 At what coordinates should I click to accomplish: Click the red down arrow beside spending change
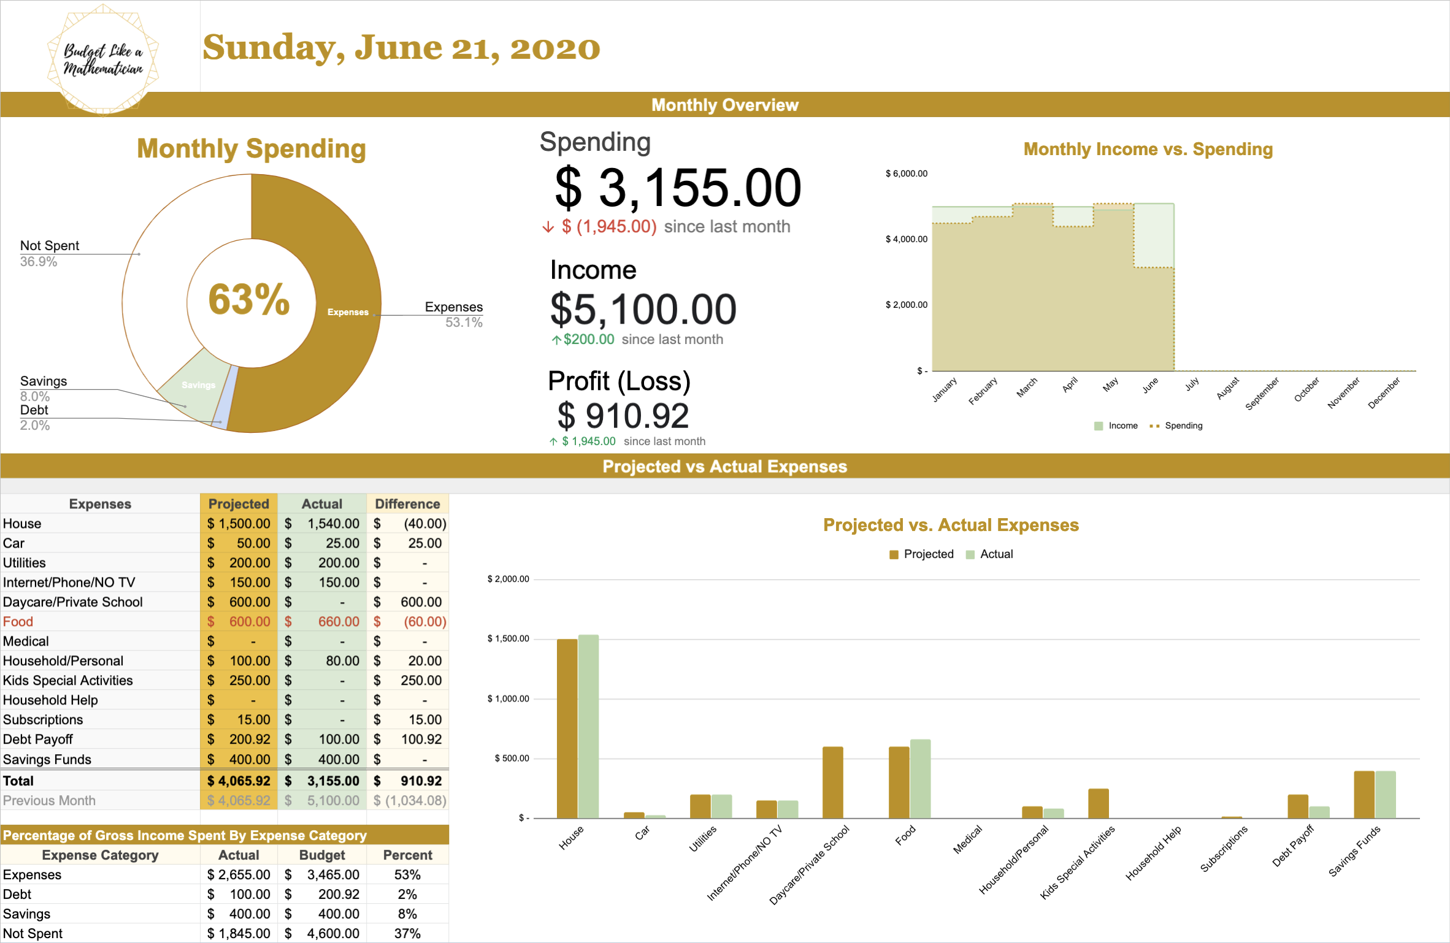[x=548, y=227]
